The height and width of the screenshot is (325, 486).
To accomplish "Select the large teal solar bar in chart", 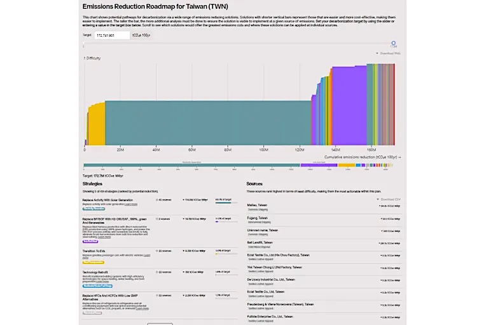I will point(208,123).
